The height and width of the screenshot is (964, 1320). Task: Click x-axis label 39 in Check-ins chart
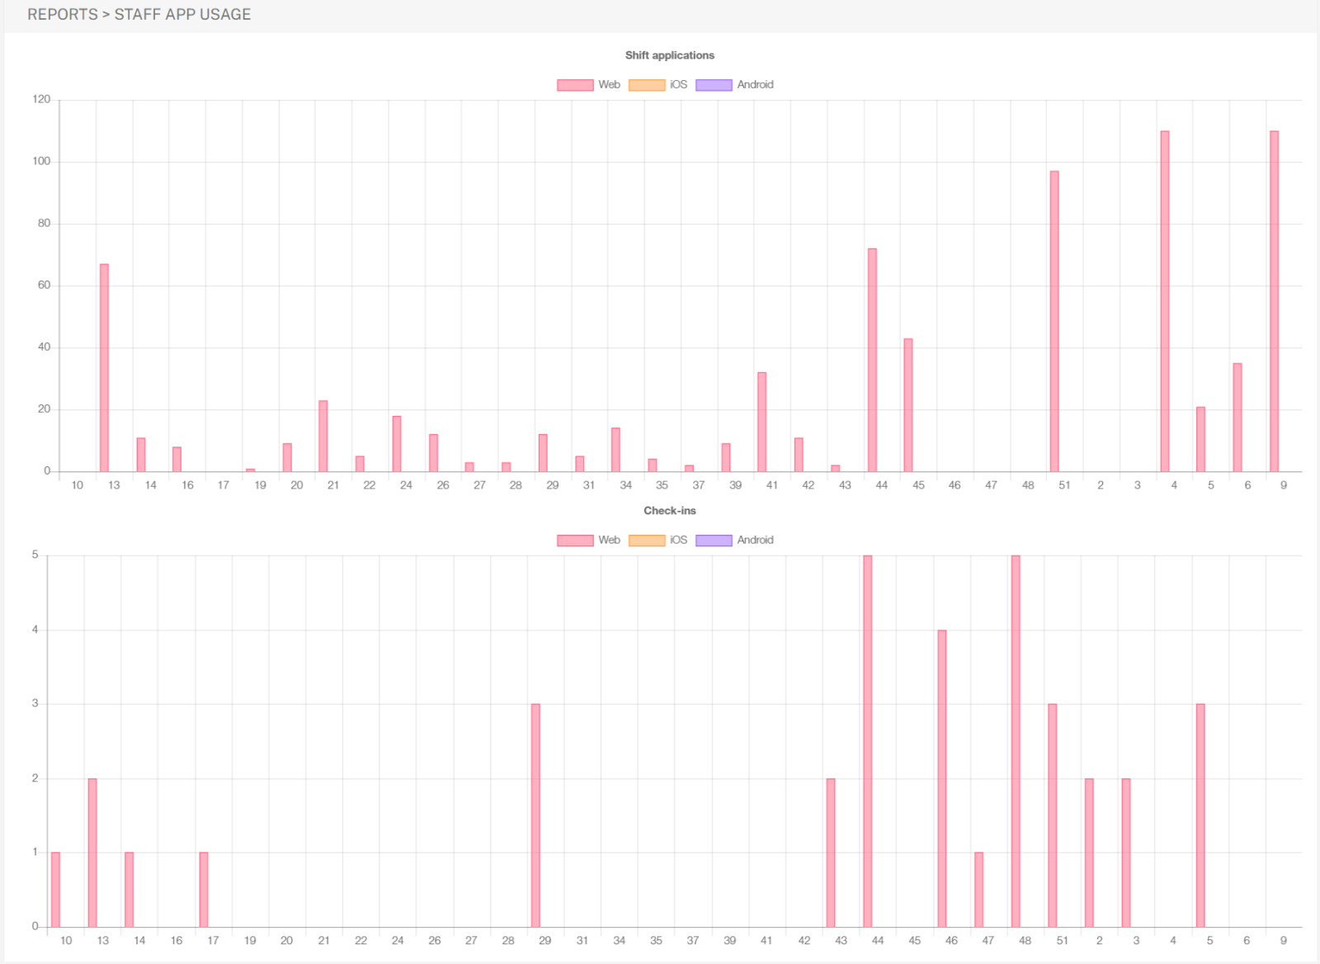click(730, 940)
